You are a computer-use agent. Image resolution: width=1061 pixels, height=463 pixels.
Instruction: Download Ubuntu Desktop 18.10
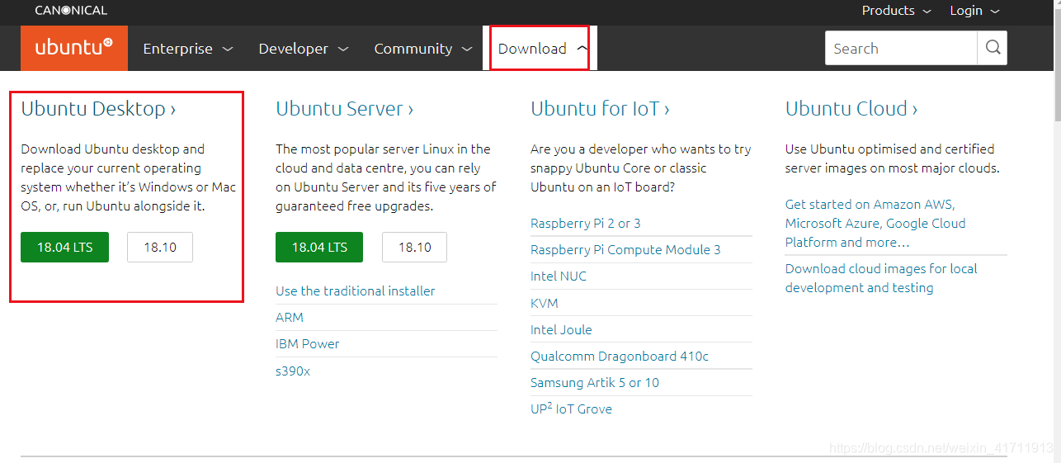tap(160, 247)
